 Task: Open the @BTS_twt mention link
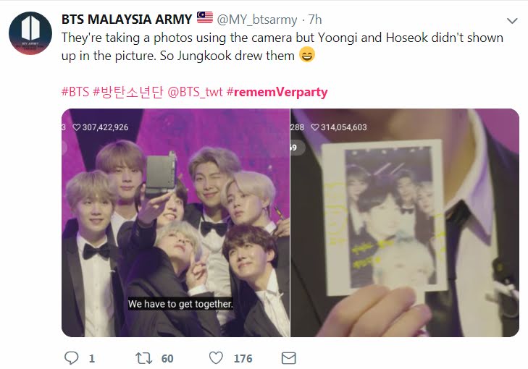pos(195,92)
